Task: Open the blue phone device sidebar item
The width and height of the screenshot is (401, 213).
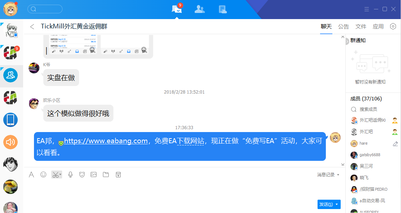Action: pos(10,120)
